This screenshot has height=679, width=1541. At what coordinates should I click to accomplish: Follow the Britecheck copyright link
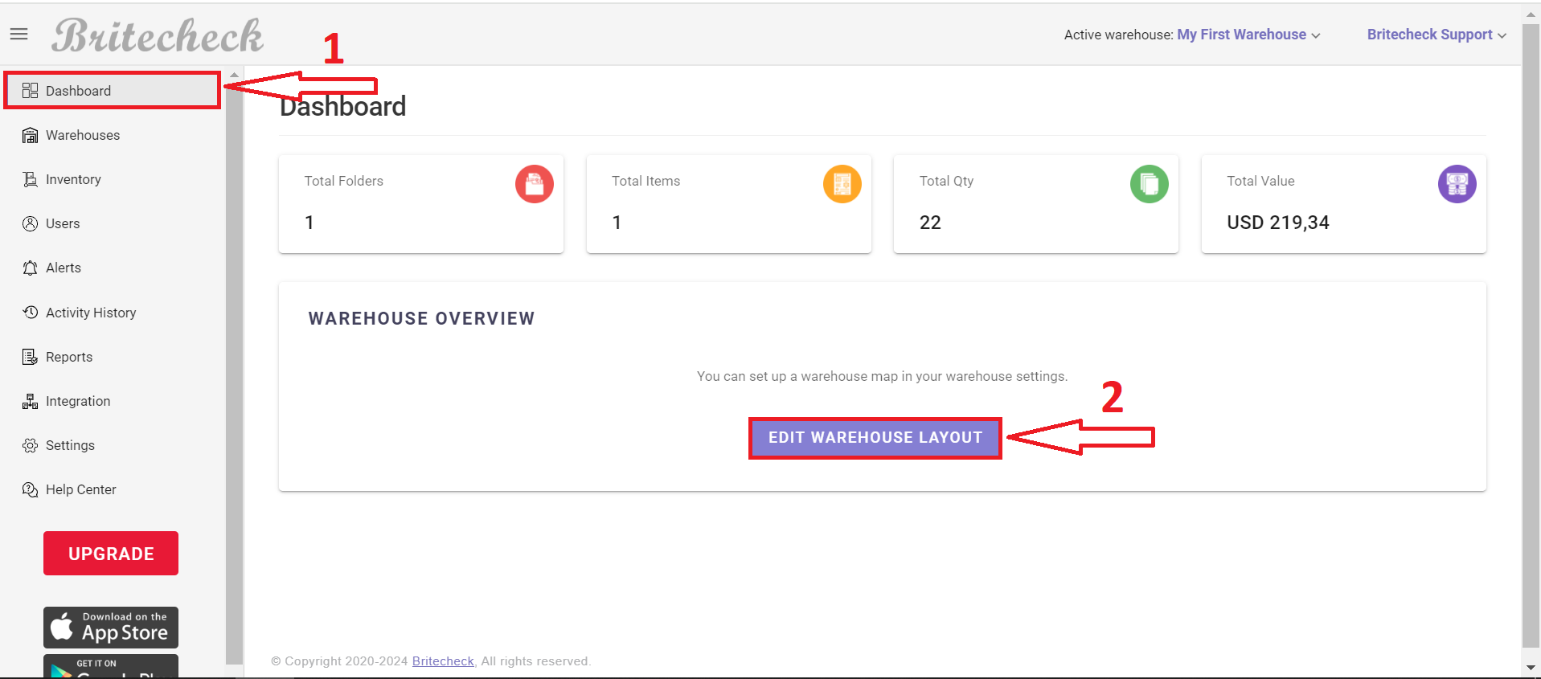[x=443, y=661]
